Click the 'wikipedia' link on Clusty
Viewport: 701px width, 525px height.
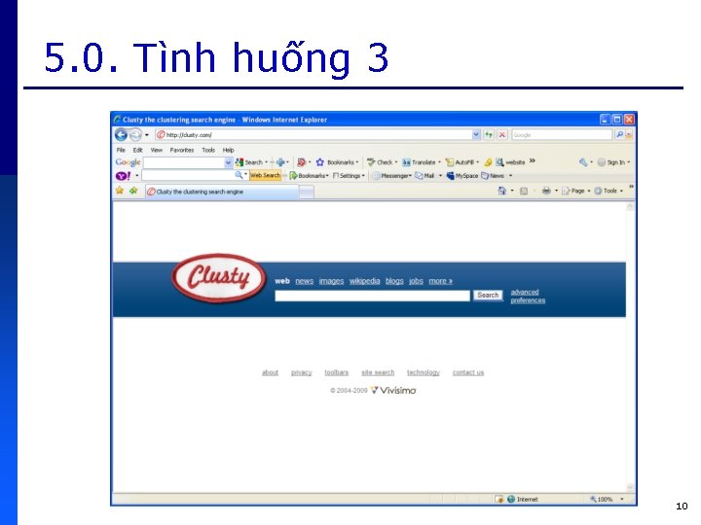coord(364,281)
